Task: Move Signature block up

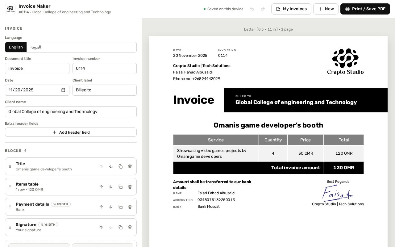Action: [x=101, y=227]
